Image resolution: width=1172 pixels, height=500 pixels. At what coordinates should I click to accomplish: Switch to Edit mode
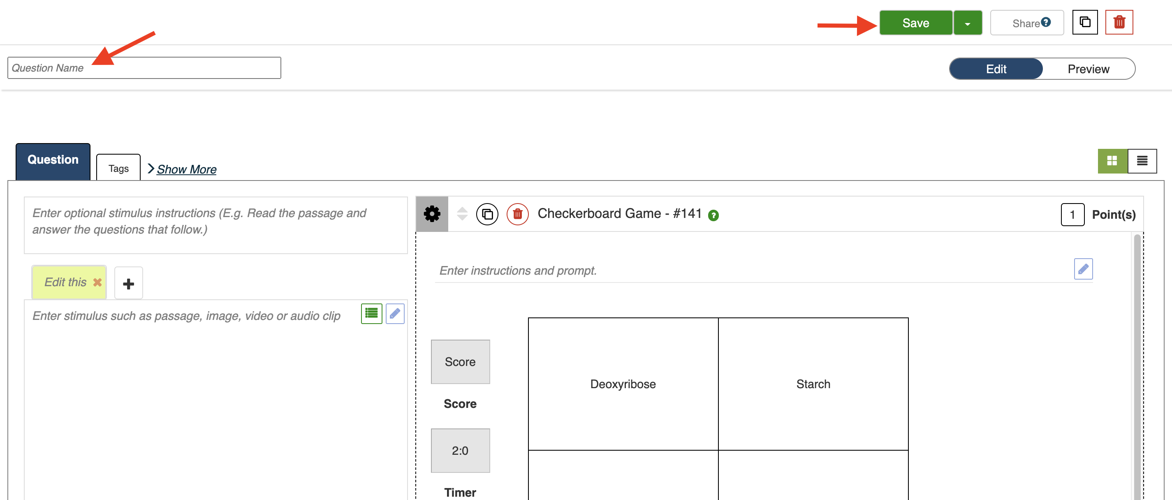[x=996, y=69]
